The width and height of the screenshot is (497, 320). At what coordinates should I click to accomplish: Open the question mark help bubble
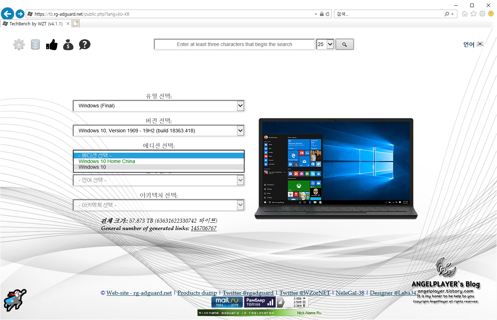[85, 45]
